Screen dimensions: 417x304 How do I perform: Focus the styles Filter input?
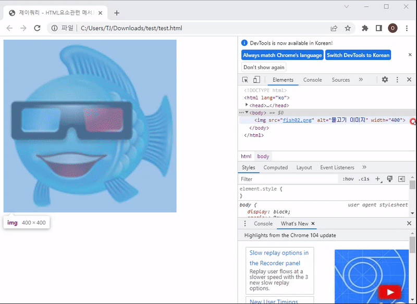(x=289, y=179)
